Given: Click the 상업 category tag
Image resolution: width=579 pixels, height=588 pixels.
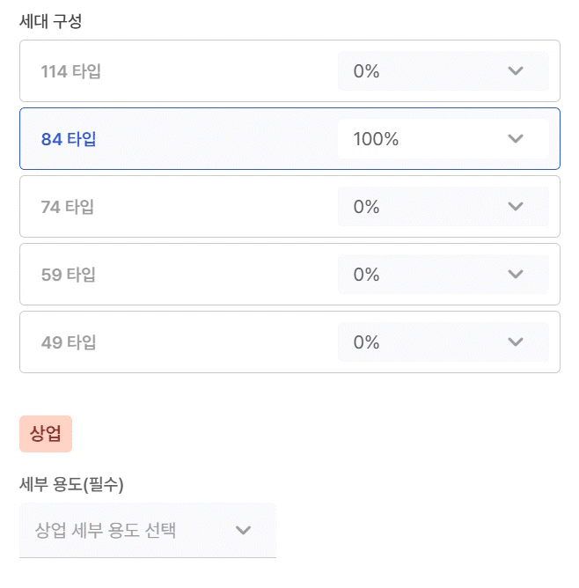Looking at the screenshot, I should coord(46,434).
